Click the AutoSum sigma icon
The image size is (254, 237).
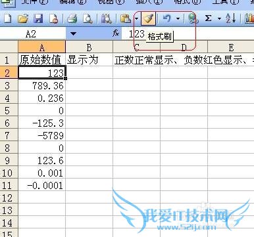[209, 18]
